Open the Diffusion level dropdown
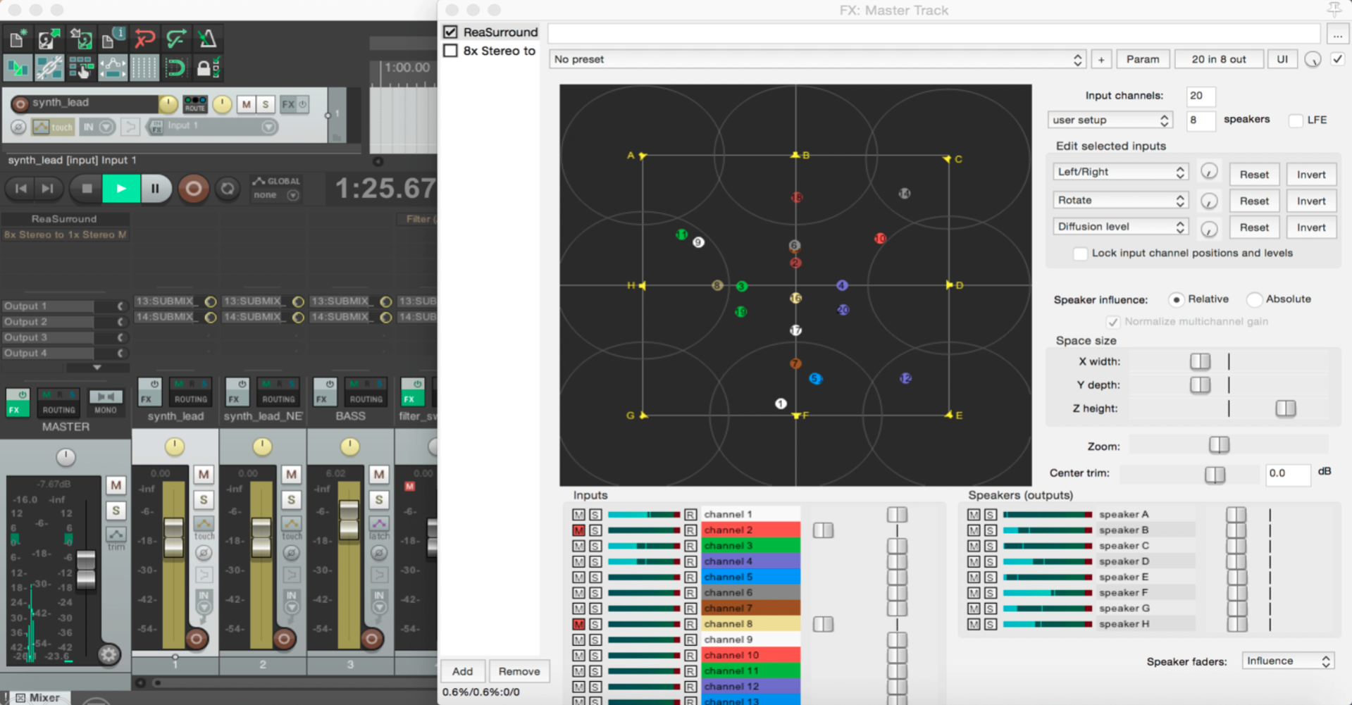 pyautogui.click(x=1121, y=227)
